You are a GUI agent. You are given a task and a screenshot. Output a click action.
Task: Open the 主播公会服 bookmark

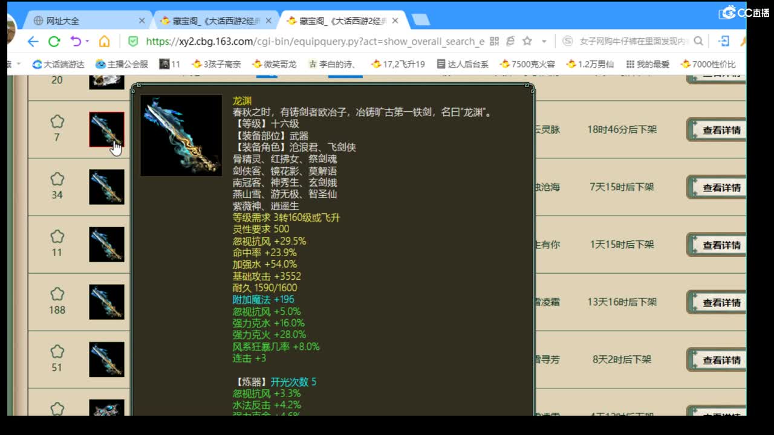coord(122,63)
